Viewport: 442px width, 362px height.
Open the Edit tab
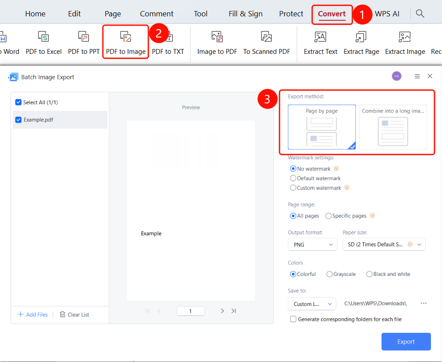pyautogui.click(x=75, y=14)
